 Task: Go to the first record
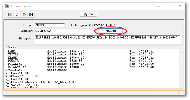10,15
